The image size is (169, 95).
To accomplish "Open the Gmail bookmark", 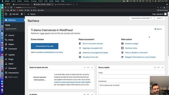I will pyautogui.click(x=13, y=10).
